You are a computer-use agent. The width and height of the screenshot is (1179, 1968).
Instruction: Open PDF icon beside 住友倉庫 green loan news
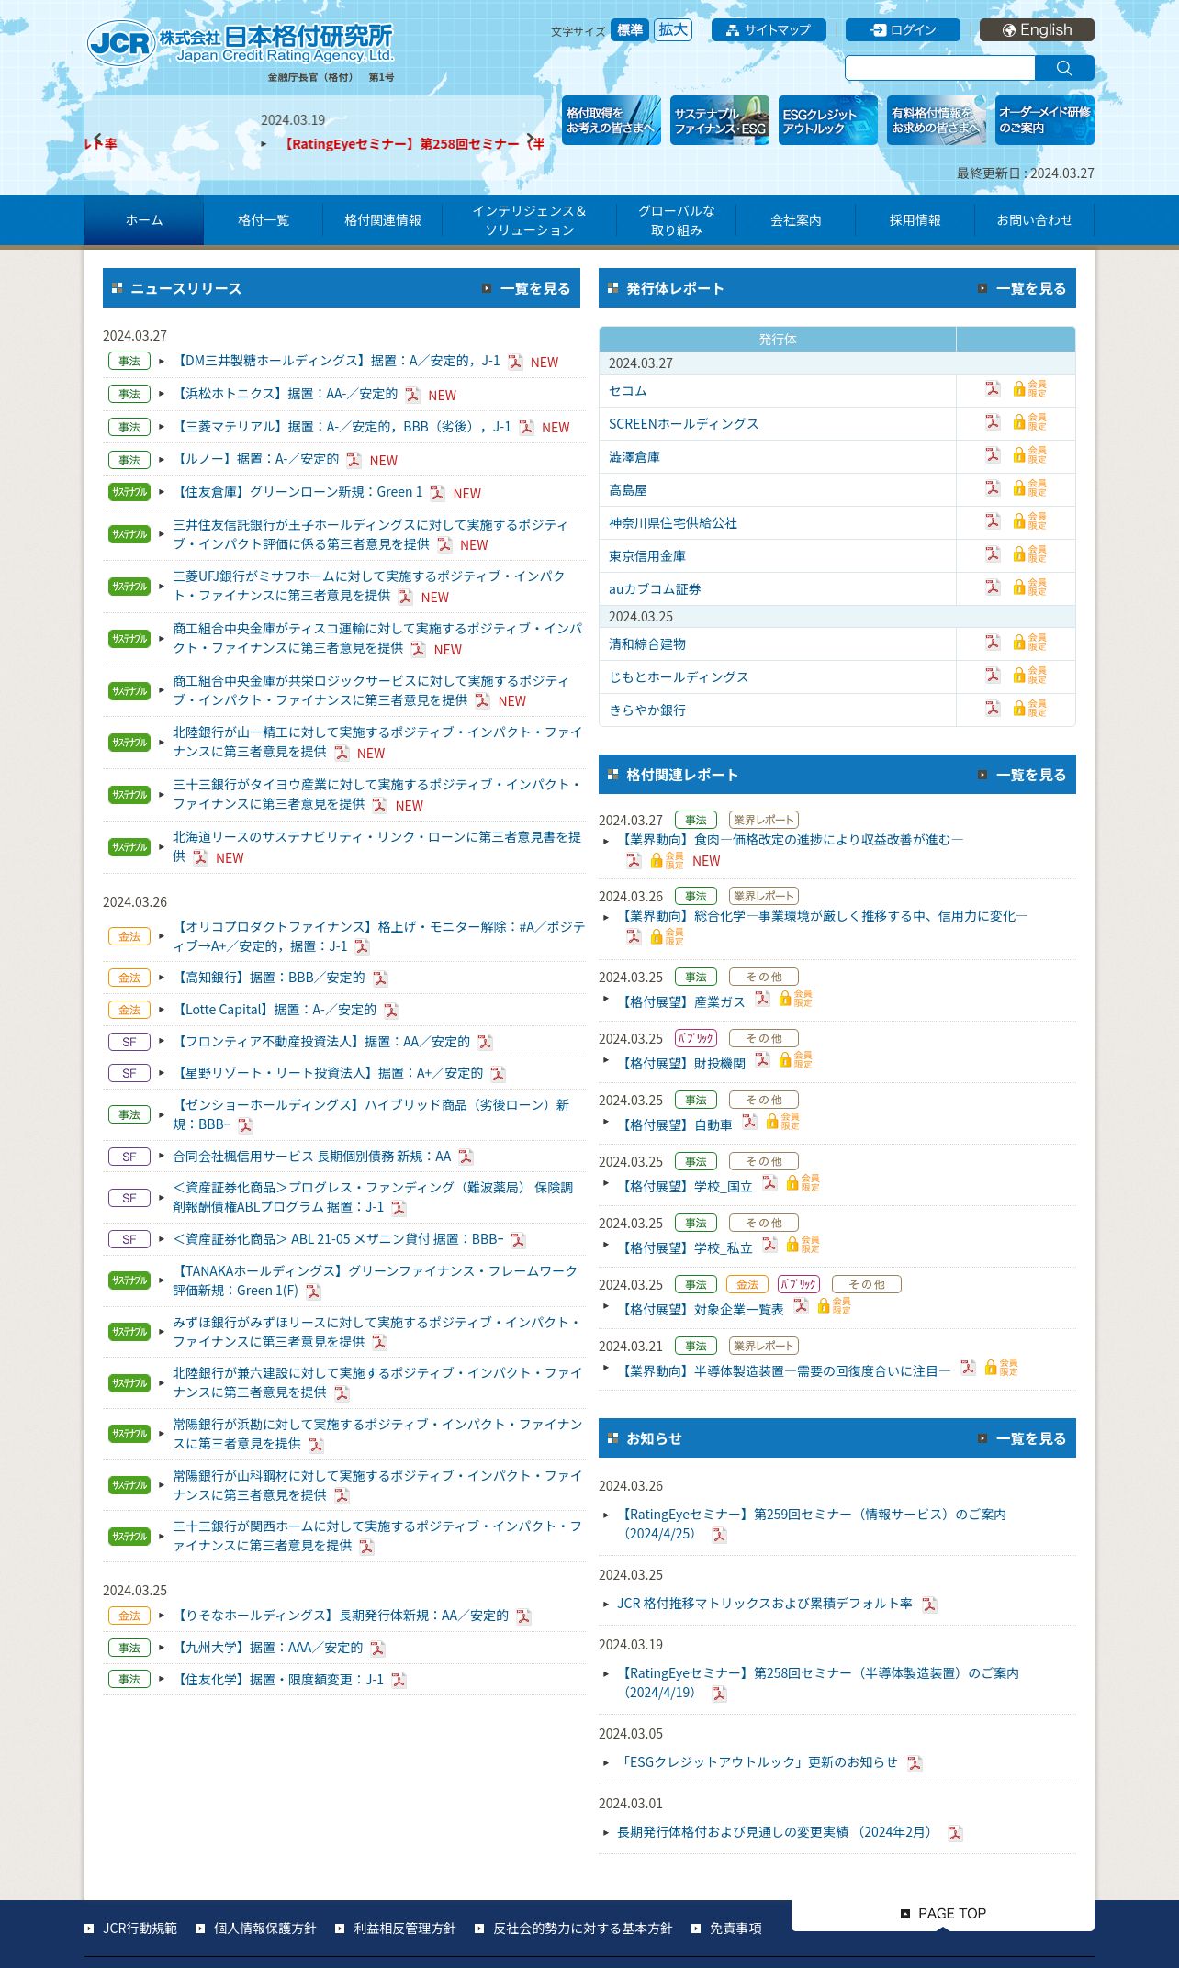point(437,493)
